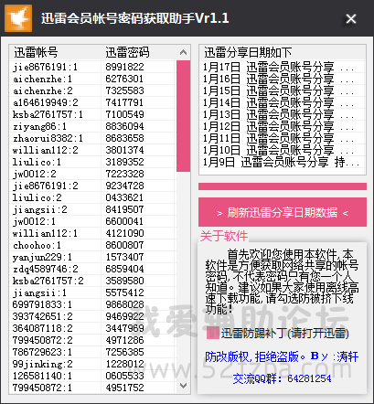Select account row jiangsii:1

point(93,292)
